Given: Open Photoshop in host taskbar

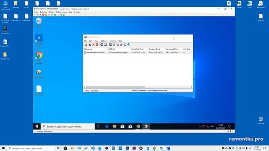Looking at the screenshot, I should click(127, 148).
